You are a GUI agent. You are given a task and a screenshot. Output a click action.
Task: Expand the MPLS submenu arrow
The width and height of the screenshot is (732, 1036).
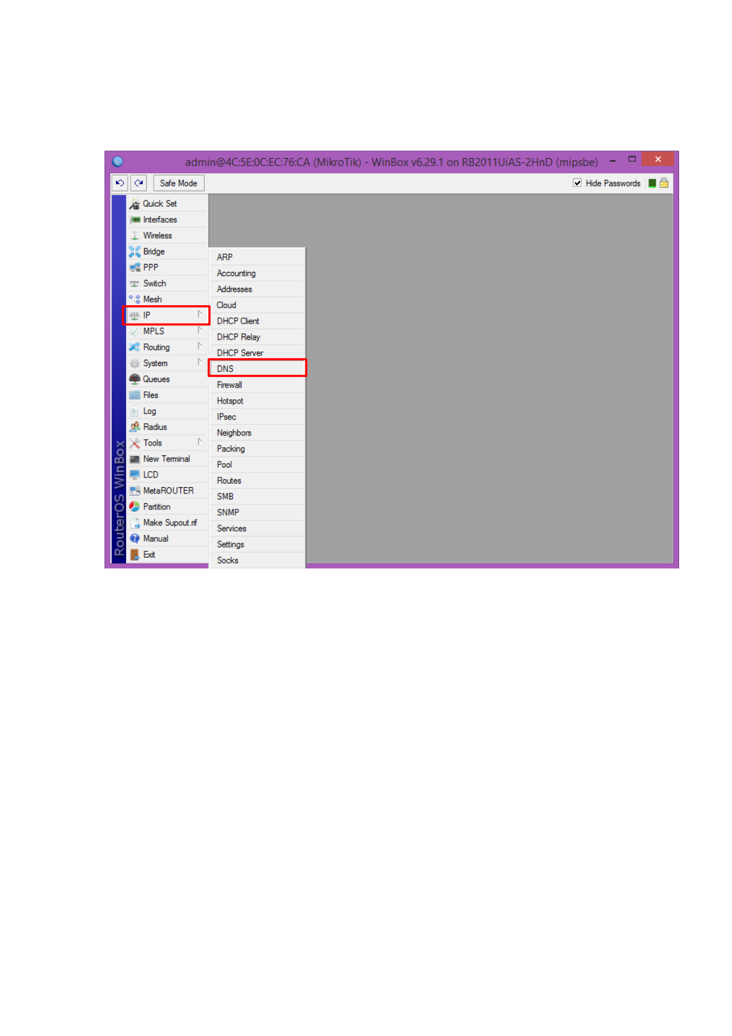[200, 330]
